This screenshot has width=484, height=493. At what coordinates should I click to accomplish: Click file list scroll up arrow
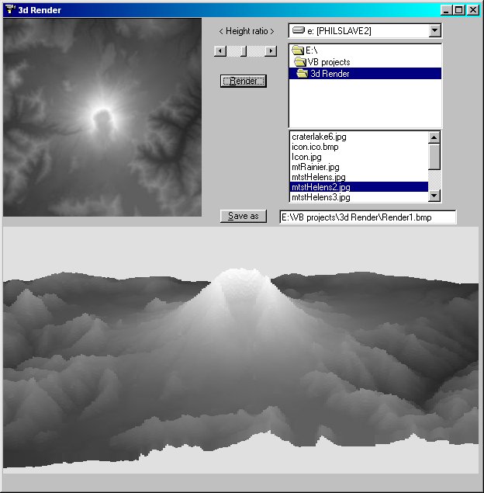tap(434, 137)
